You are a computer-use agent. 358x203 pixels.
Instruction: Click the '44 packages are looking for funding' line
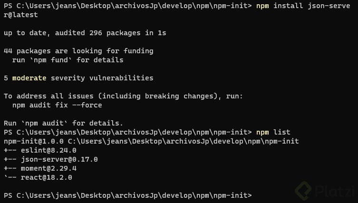78,51
